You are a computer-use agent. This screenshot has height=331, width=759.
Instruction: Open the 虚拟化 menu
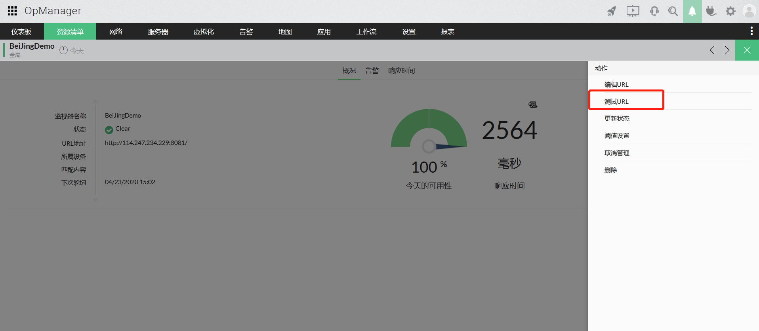click(x=204, y=32)
